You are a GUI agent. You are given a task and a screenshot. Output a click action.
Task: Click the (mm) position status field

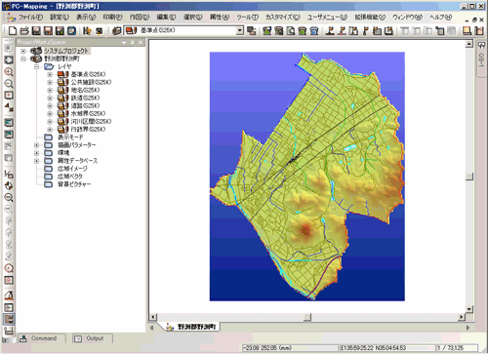[290, 348]
